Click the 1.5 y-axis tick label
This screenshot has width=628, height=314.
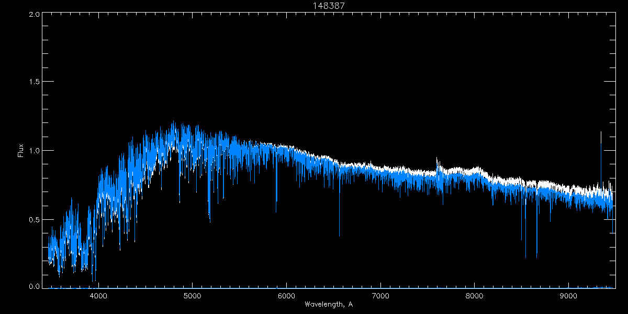(34, 82)
